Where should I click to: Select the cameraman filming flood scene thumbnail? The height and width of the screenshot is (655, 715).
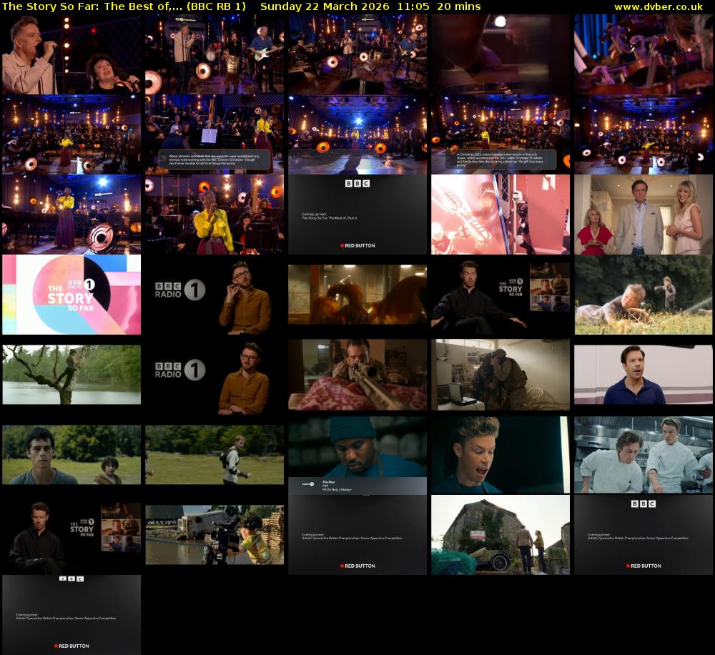(x=214, y=535)
